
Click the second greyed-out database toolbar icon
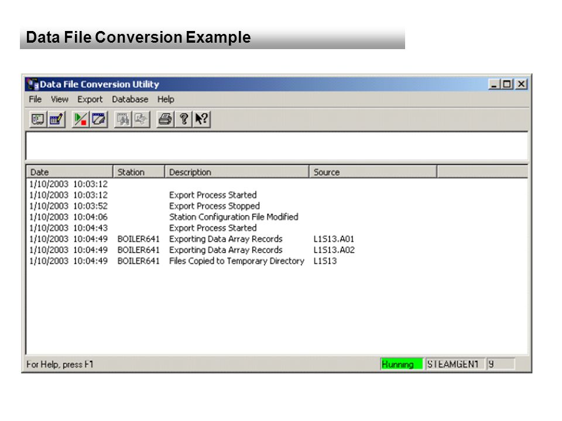pos(141,119)
